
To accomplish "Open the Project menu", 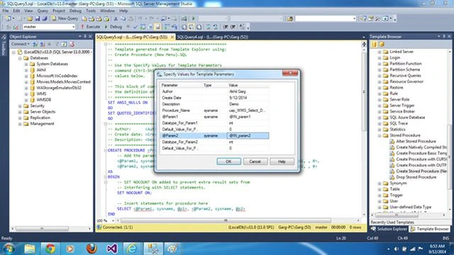I will [x=58, y=11].
